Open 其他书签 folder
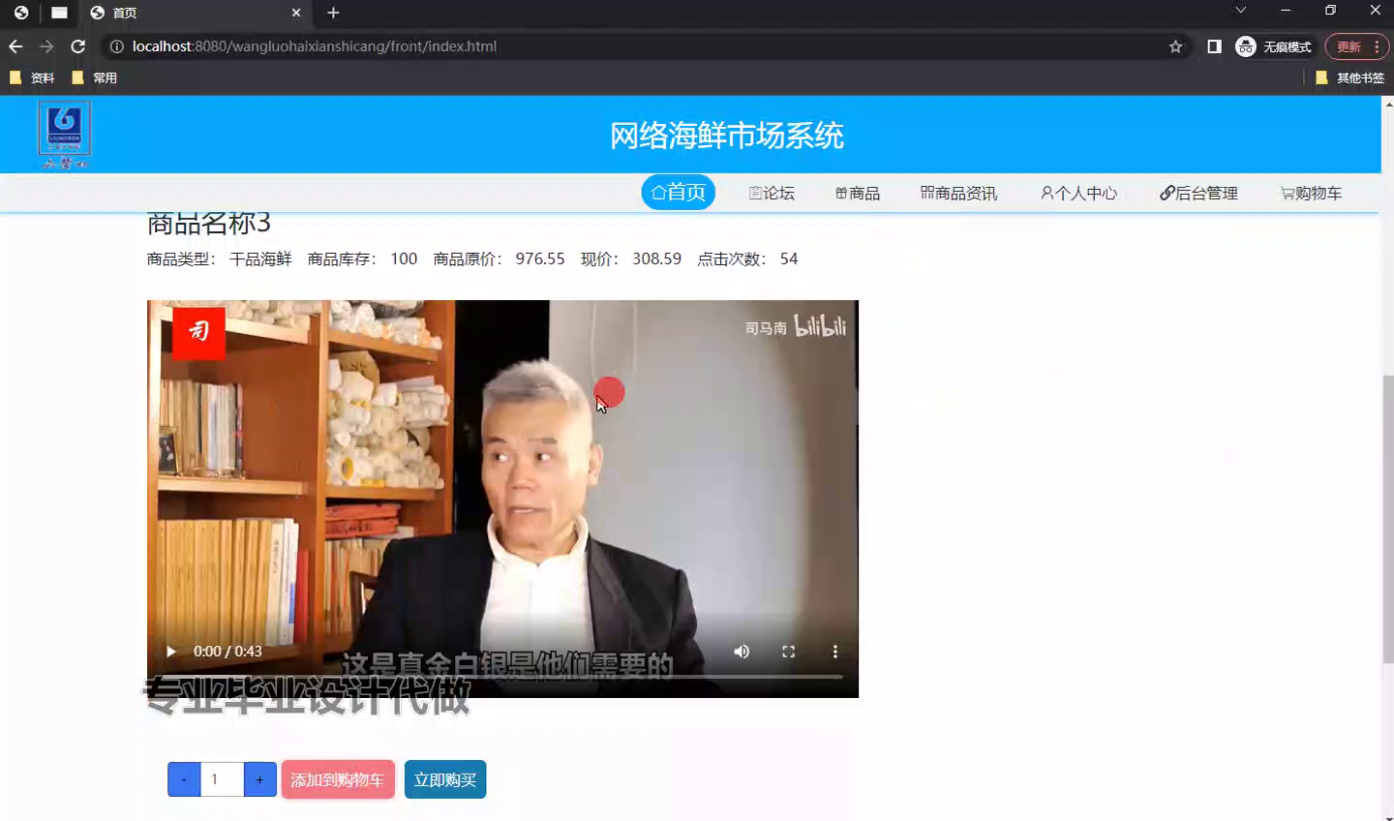The width and height of the screenshot is (1394, 821). pyautogui.click(x=1349, y=77)
